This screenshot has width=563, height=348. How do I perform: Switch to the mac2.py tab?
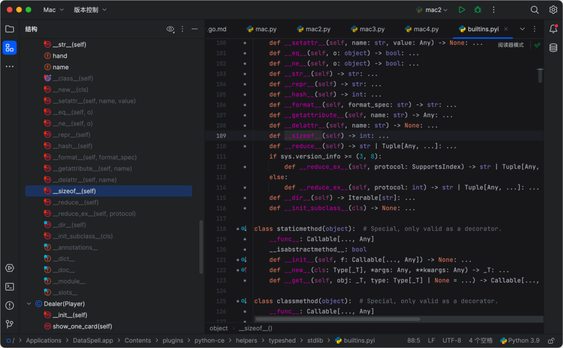[314, 29]
